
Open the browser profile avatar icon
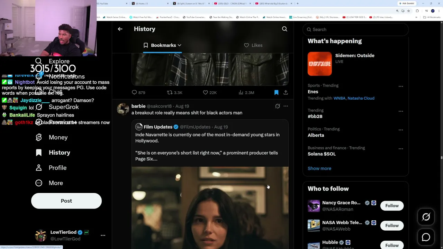pos(433,11)
